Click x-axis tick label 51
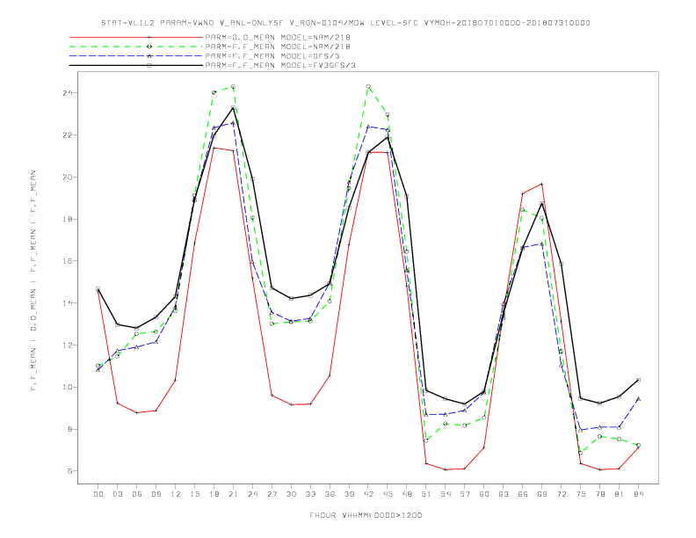The height and width of the screenshot is (538, 696). [426, 494]
